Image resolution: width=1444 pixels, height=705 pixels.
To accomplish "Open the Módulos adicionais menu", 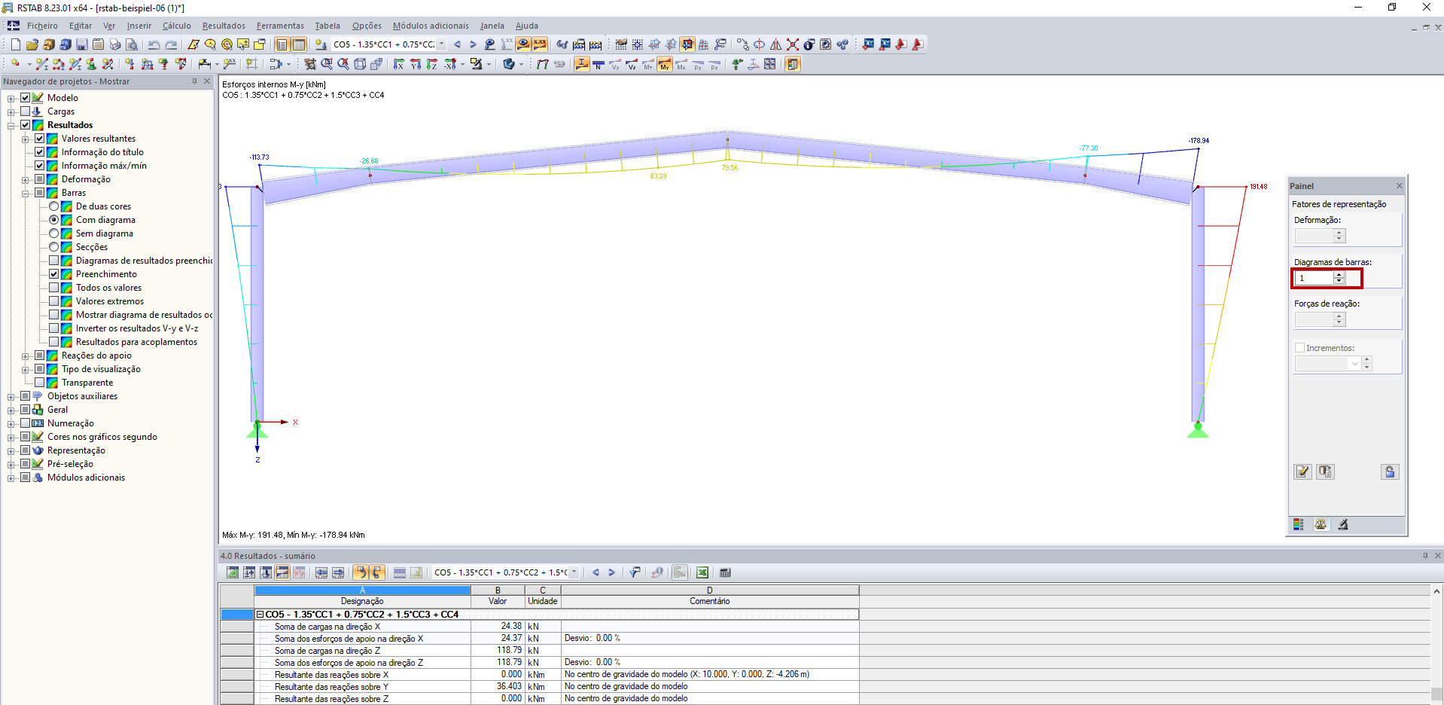I will [431, 26].
